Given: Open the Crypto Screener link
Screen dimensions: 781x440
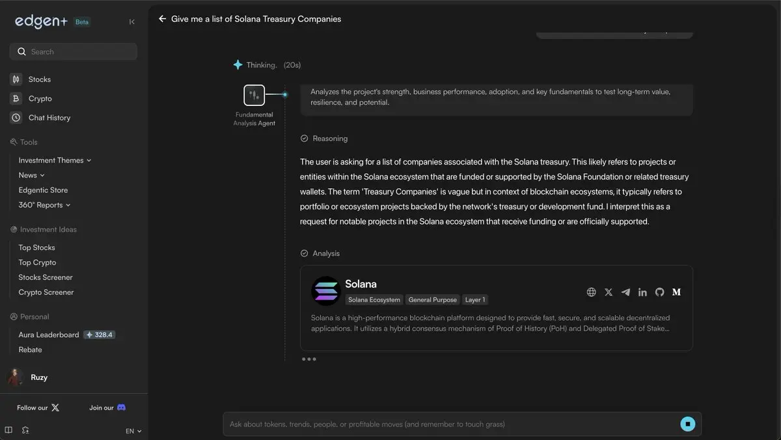Looking at the screenshot, I should pos(46,292).
